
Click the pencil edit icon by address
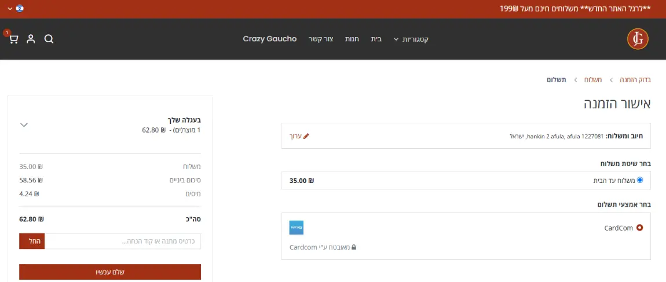coord(306,136)
